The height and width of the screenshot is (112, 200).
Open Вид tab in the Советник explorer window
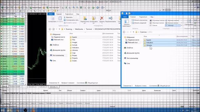[152, 17]
